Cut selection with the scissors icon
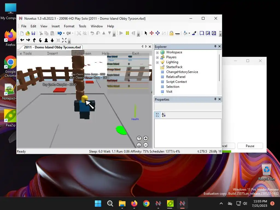 (41, 33)
